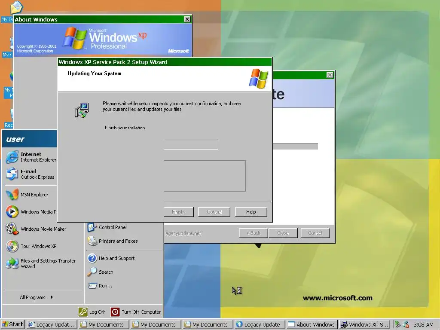
Task: Click the My Documents desktop folder icon
Action: coord(16,7)
